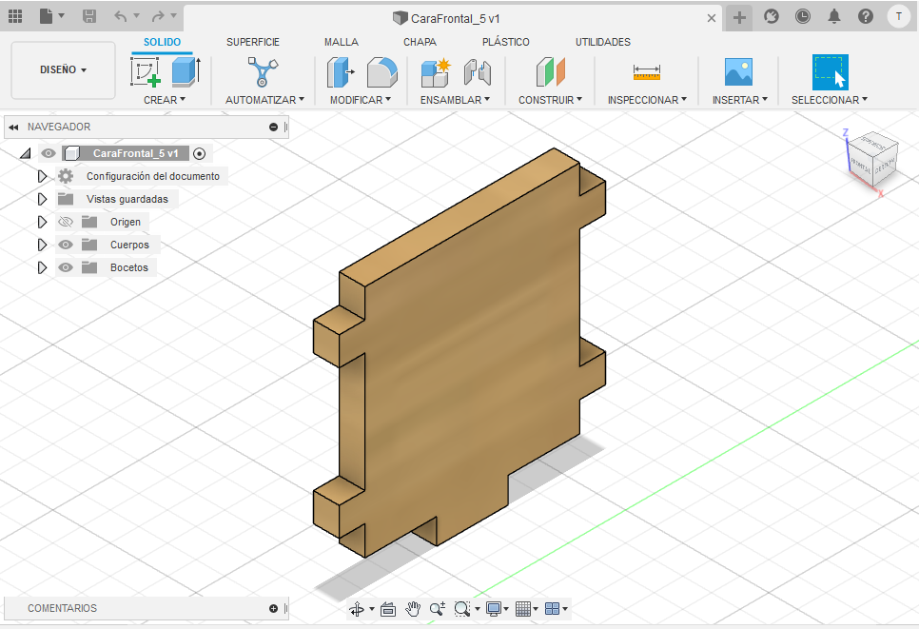Screen dimensions: 919x629
Task: Open the job status clock icon
Action: coord(803,16)
